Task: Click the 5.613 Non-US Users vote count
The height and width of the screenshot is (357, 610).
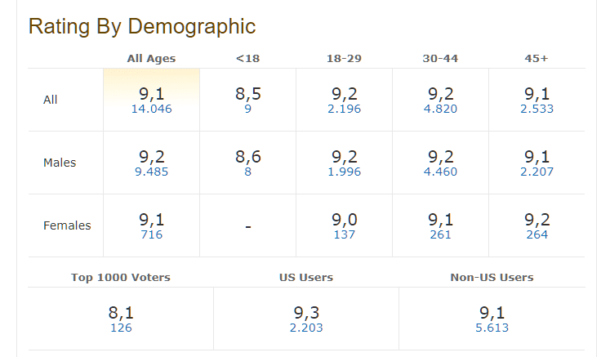Action: click(492, 328)
